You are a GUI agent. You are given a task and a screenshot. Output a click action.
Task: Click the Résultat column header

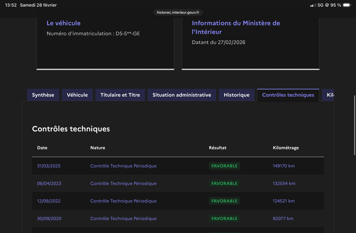tap(218, 148)
